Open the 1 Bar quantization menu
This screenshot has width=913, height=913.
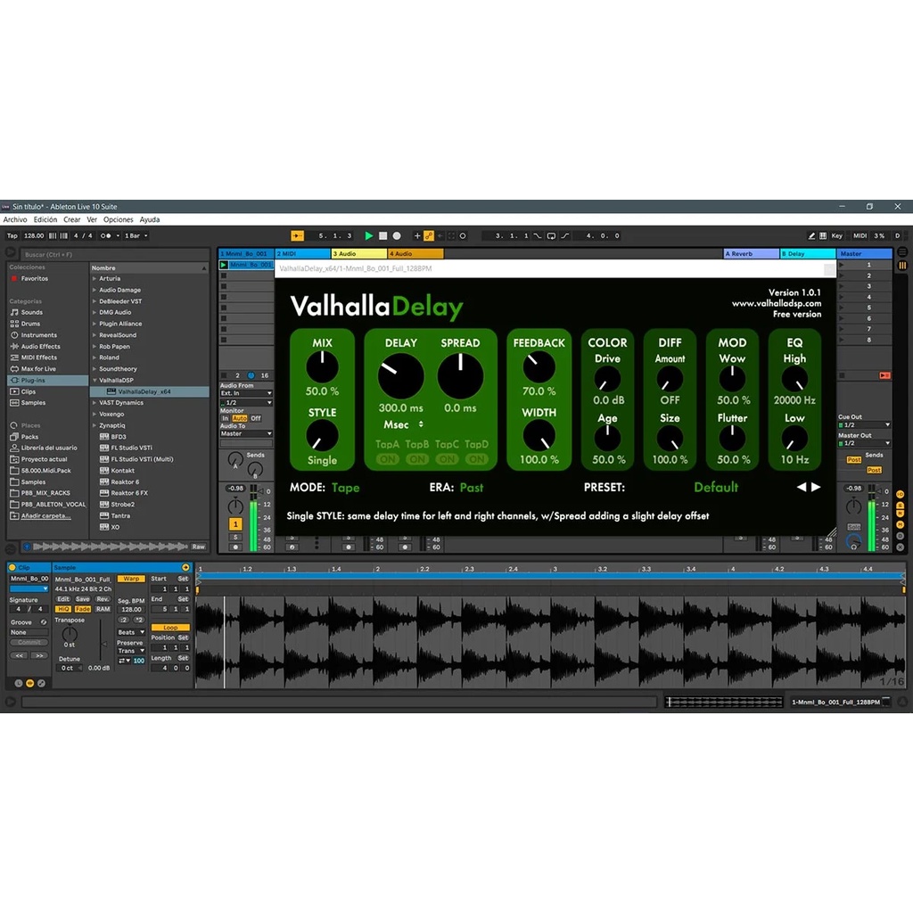tap(136, 235)
